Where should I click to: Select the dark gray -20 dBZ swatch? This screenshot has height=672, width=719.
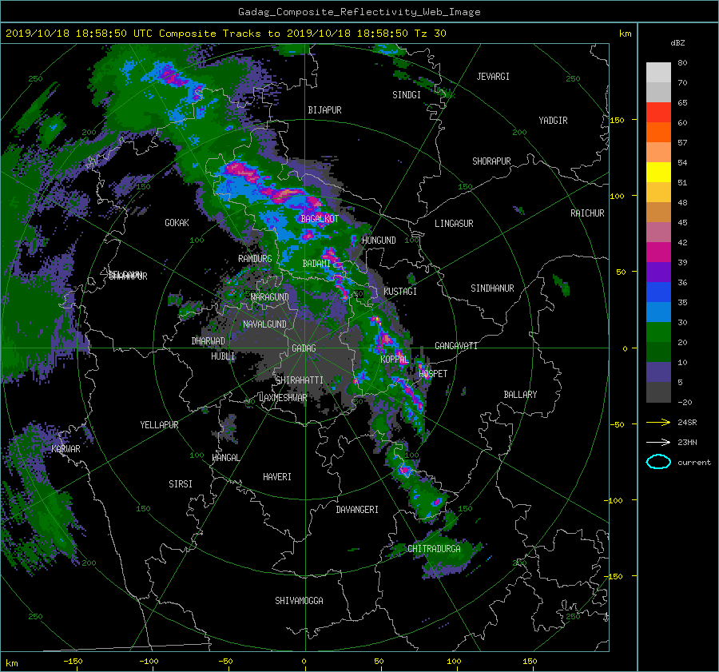(x=658, y=392)
